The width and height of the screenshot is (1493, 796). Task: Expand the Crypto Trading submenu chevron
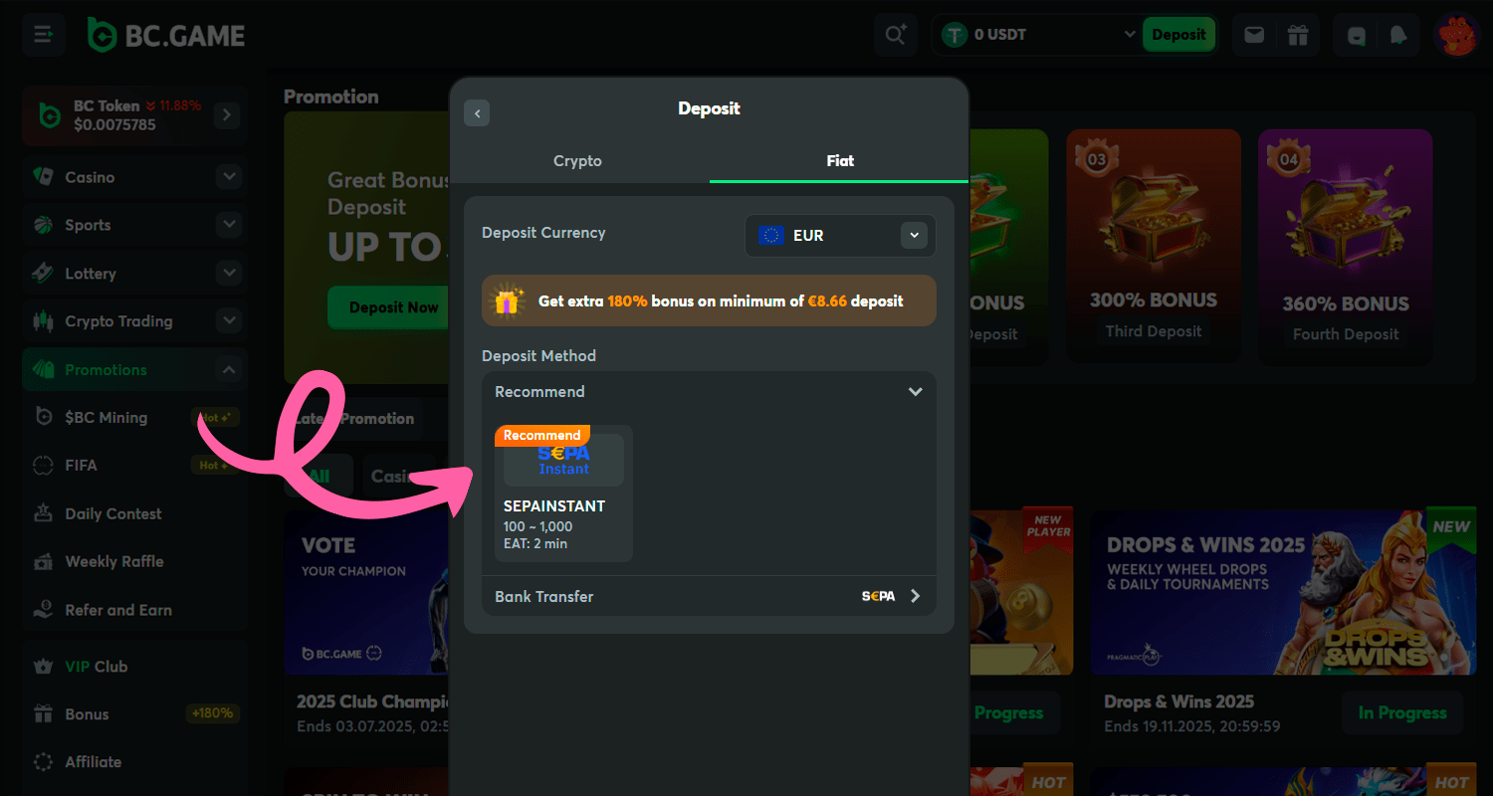pyautogui.click(x=229, y=321)
